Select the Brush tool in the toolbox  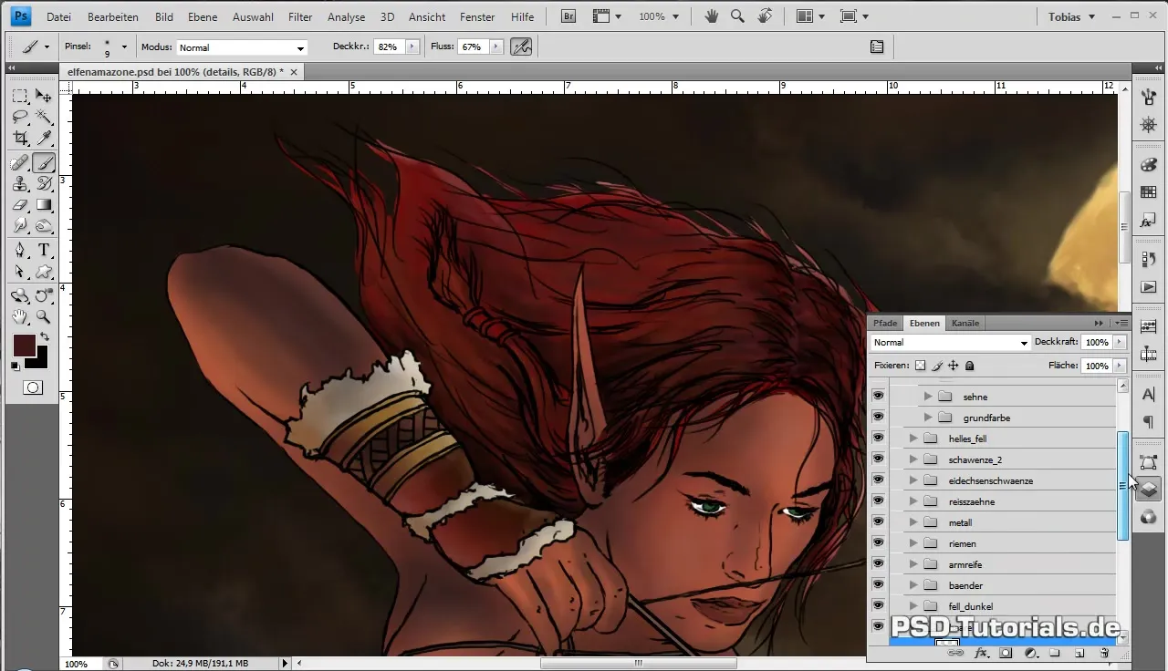43,163
